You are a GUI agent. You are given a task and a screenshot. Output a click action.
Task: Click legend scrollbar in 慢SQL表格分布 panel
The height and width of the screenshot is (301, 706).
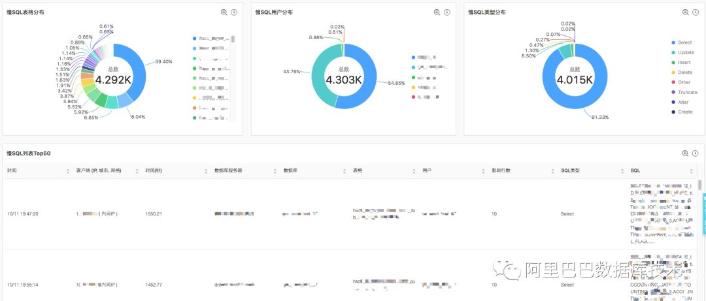click(x=233, y=39)
